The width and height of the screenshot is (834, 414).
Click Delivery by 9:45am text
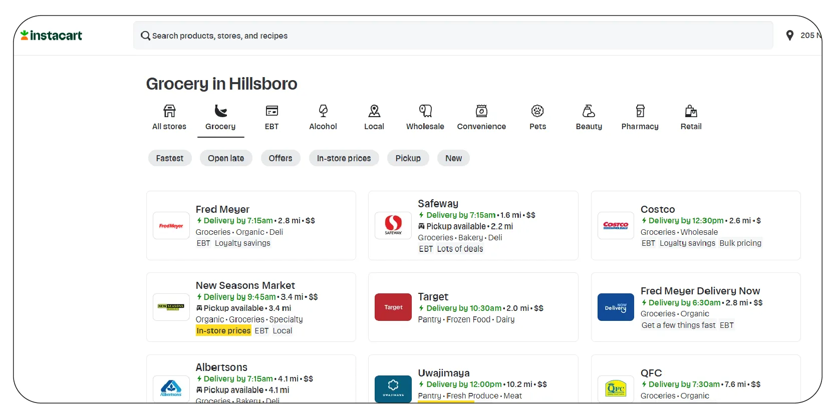tap(239, 297)
